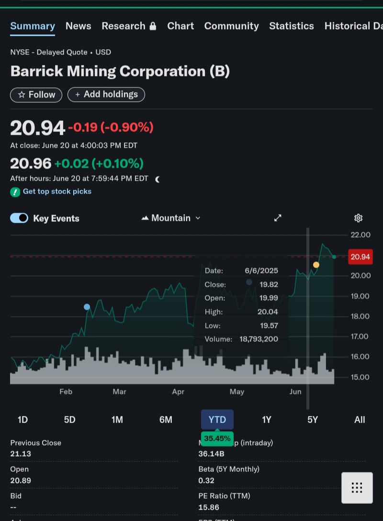Click the red 20.94 price label on axis

coord(360,257)
